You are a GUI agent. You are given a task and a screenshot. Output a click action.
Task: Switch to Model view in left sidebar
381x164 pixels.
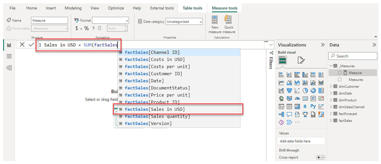click(x=9, y=68)
